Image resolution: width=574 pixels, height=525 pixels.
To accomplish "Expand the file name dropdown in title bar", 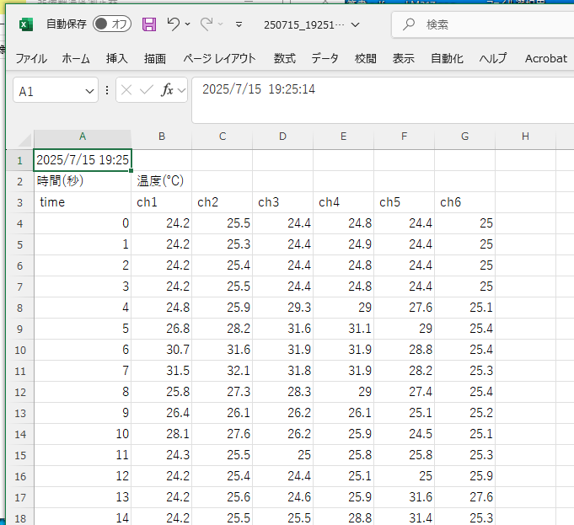I will click(355, 24).
